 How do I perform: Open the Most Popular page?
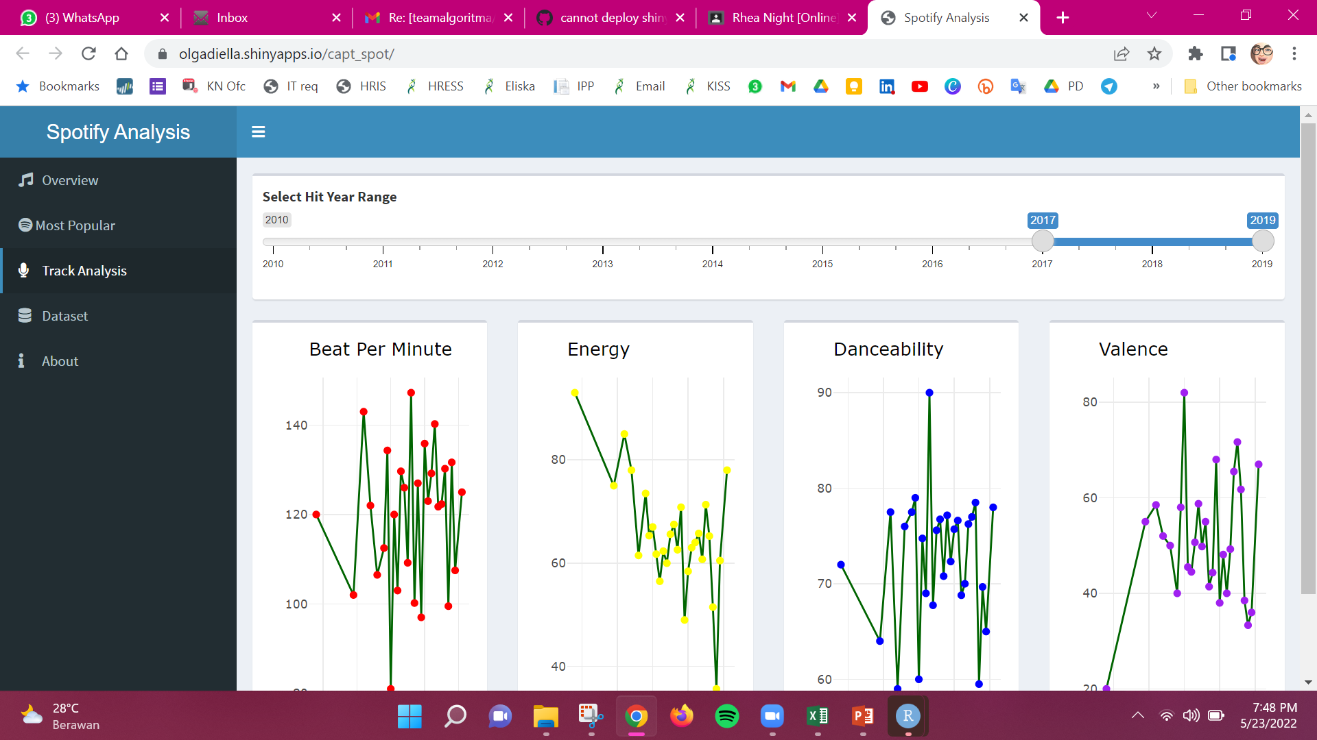coord(75,225)
